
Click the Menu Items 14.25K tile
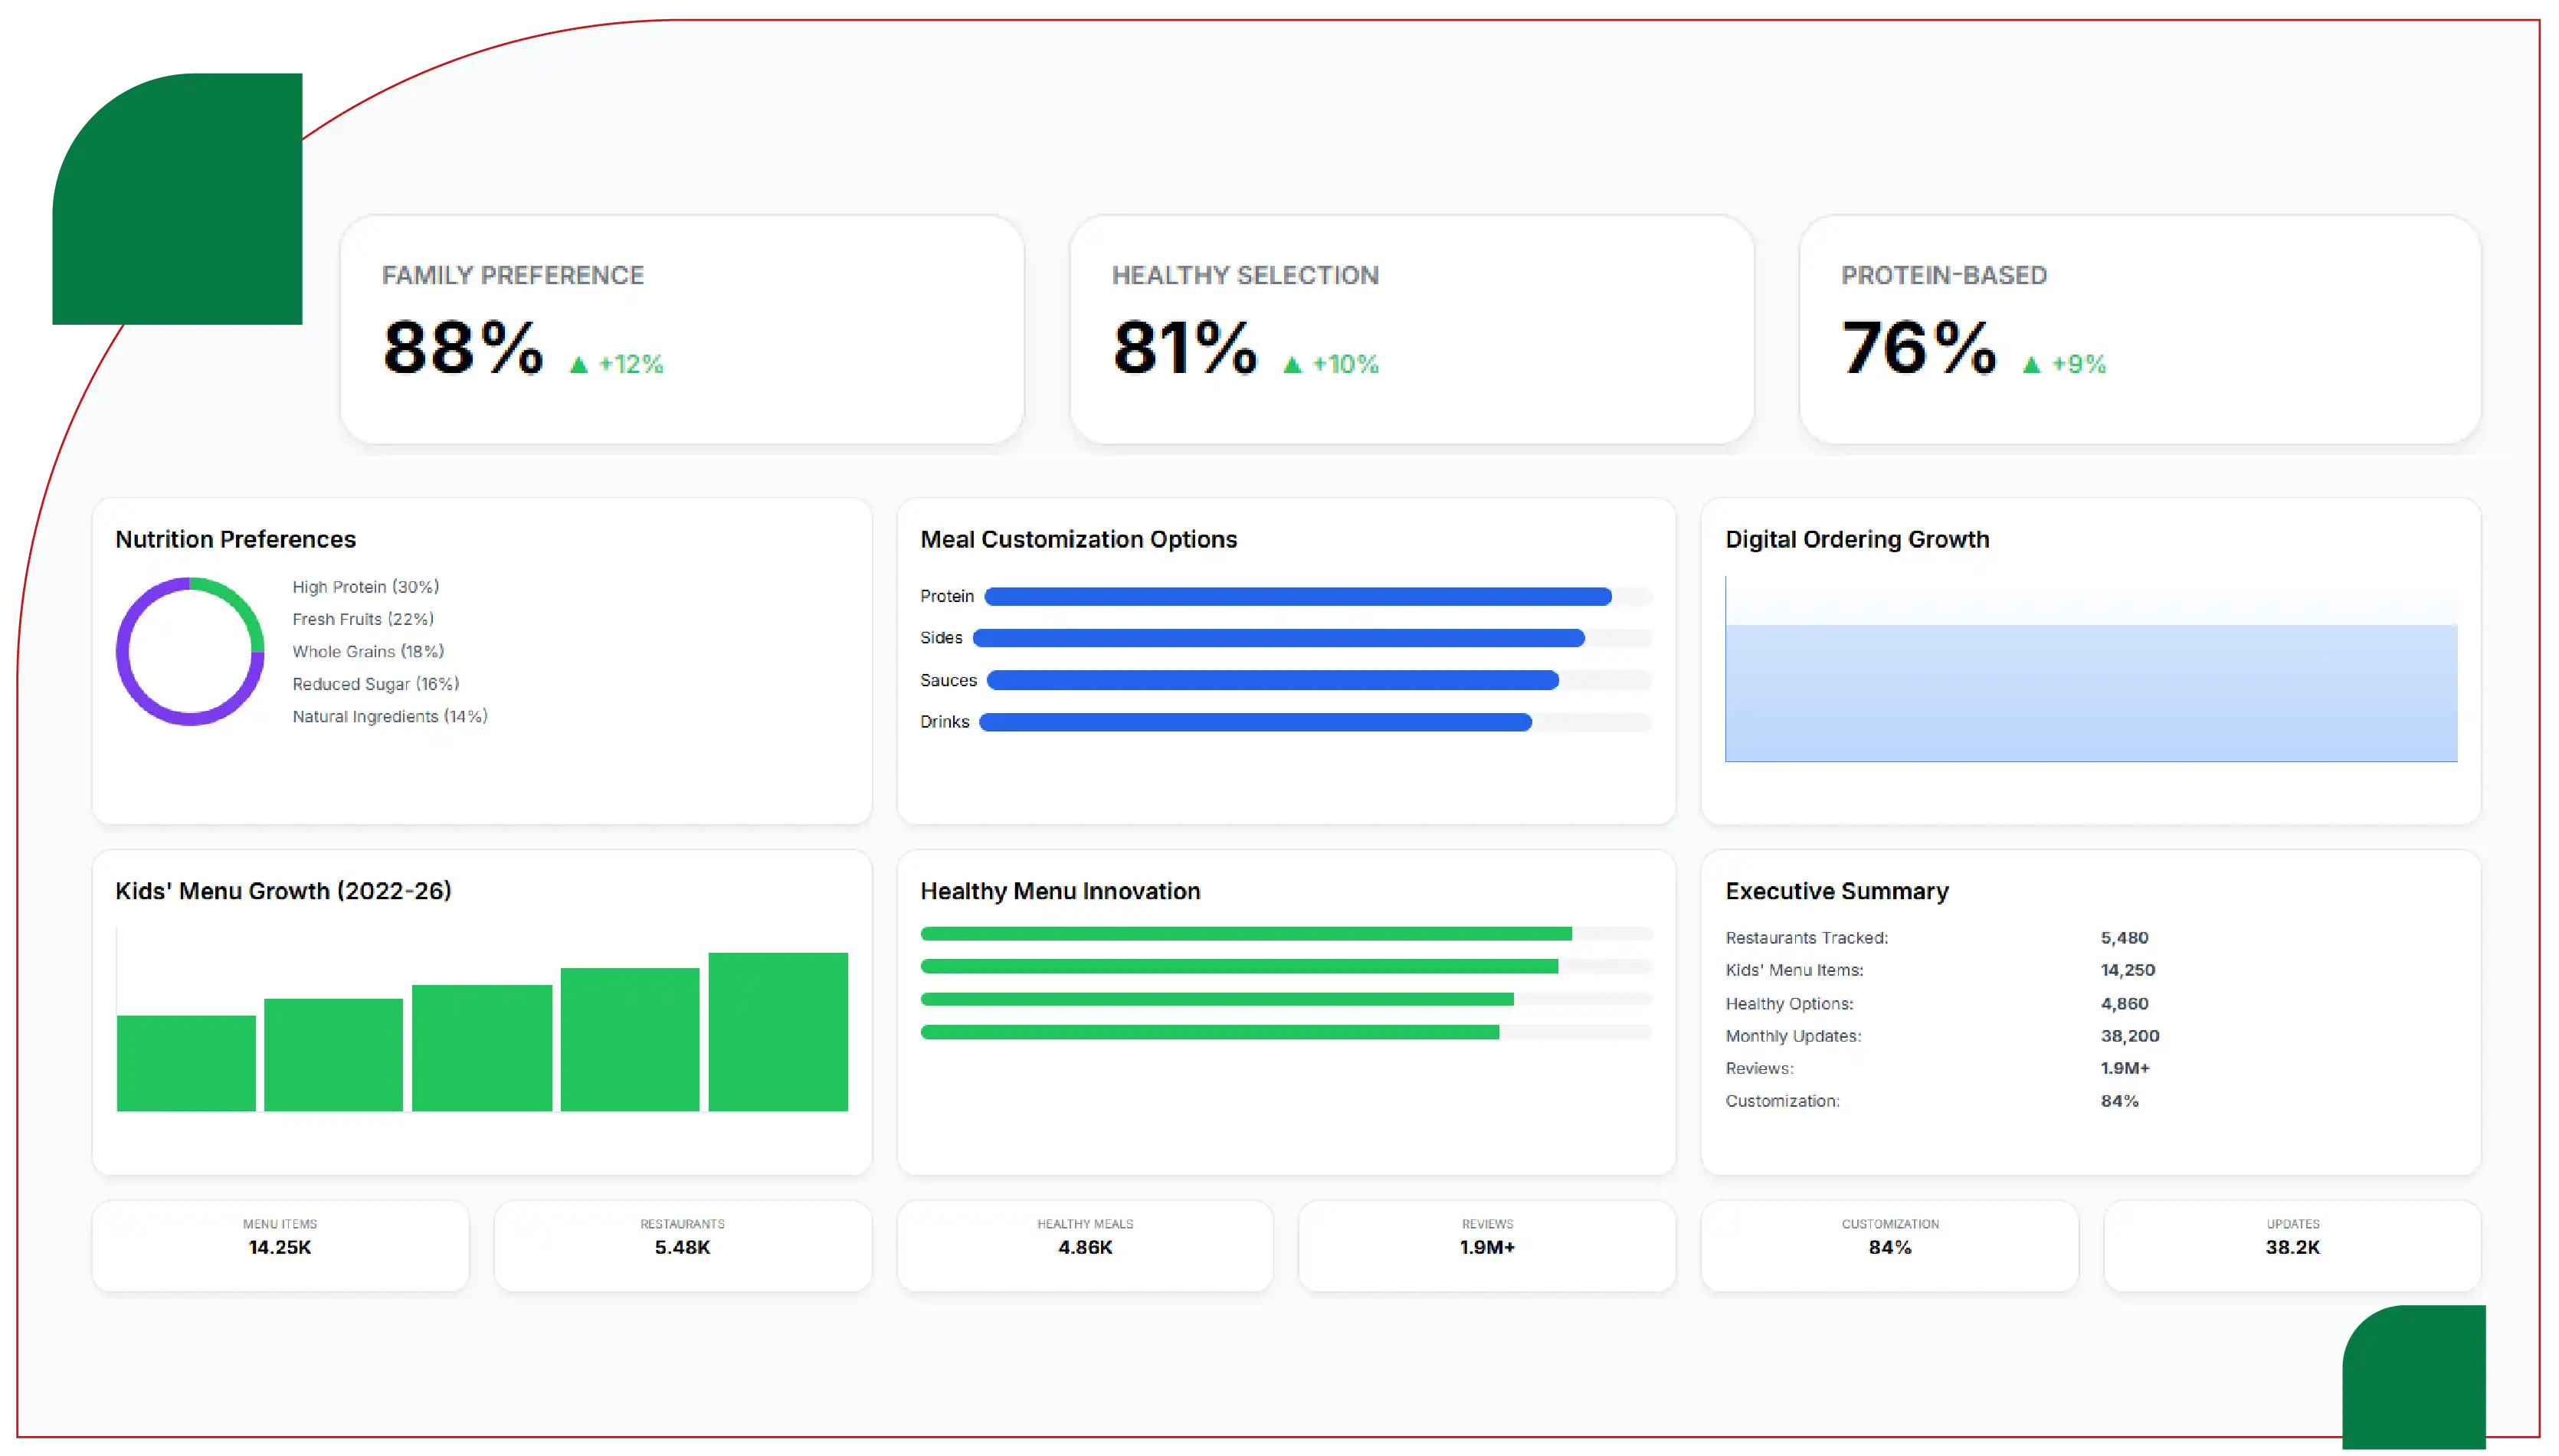280,1245
